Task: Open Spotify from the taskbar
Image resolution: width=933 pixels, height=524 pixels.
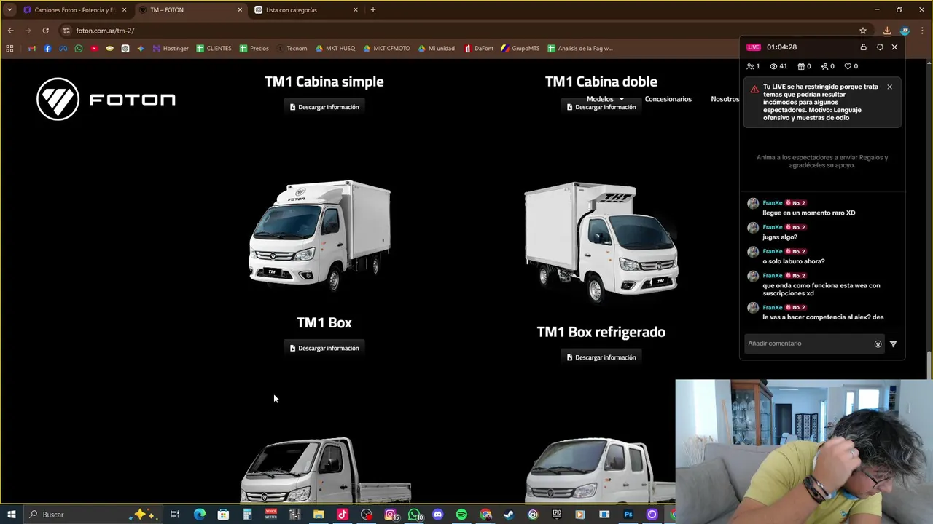Action: click(x=461, y=515)
